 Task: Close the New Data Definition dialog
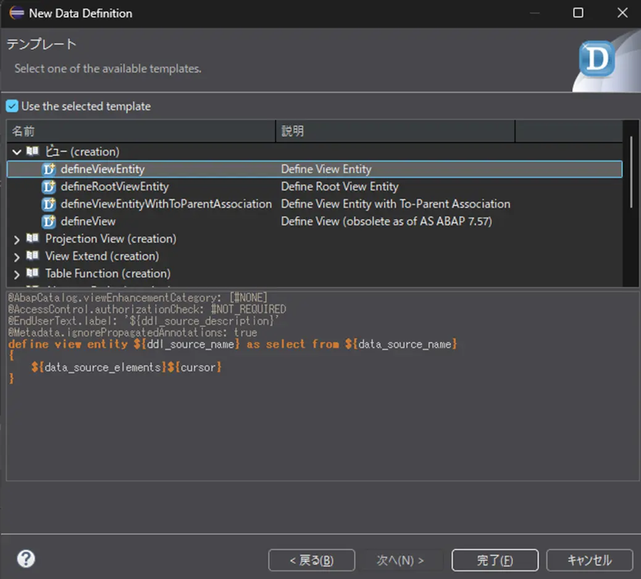click(622, 13)
